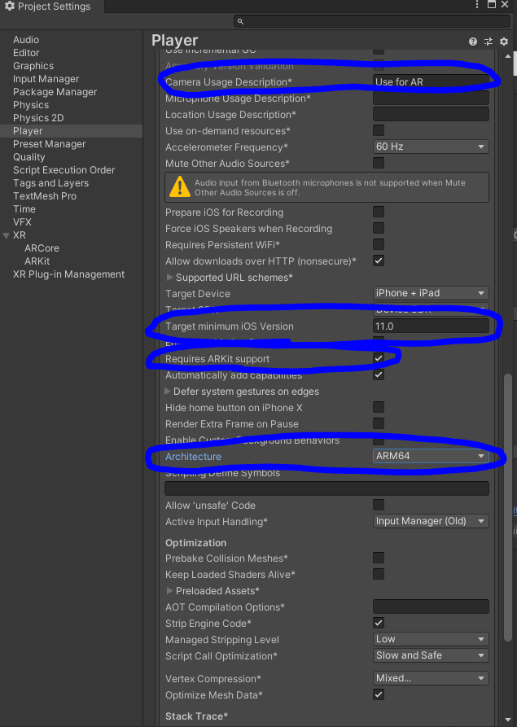Viewport: 517px width, 727px height.
Task: Open Accelerometer Frequency dropdown
Action: click(x=431, y=147)
